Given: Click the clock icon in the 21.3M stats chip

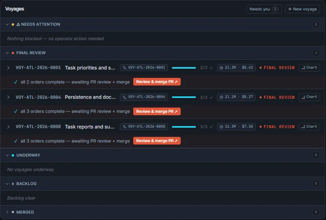Looking at the screenshot, I should click(x=221, y=68).
